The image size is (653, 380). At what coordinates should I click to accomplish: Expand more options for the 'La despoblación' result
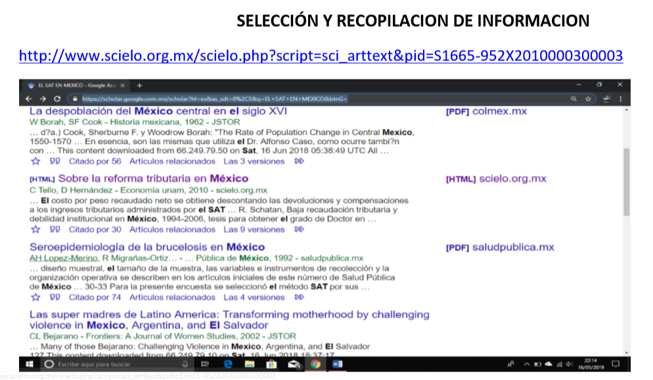pyautogui.click(x=300, y=161)
